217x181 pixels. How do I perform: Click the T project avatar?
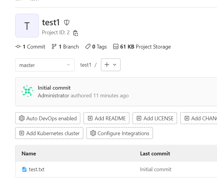(x=27, y=26)
